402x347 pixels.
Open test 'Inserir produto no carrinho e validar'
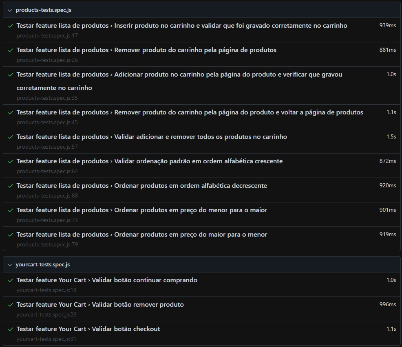181,26
